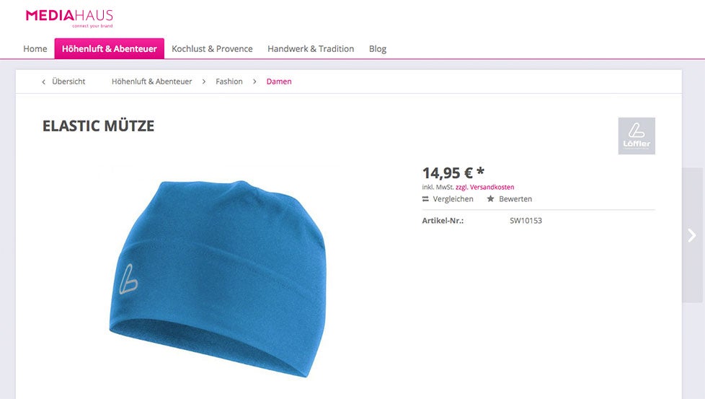Go to the Blog page
Screen dimensions: 705x399
click(378, 48)
